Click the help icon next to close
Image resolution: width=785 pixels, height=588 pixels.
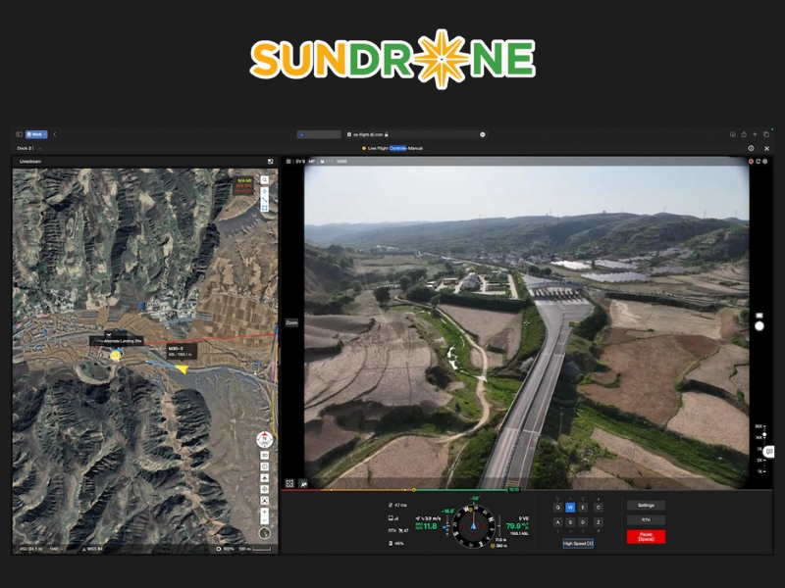(x=751, y=149)
